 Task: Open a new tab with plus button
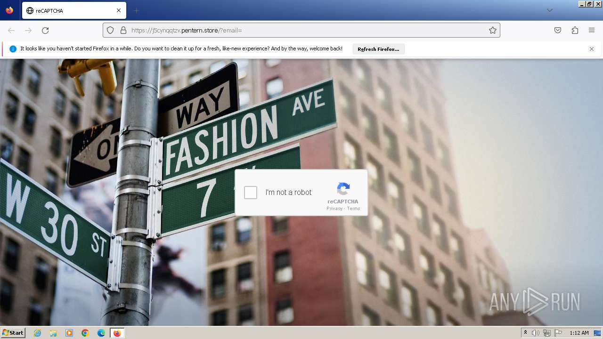pyautogui.click(x=137, y=10)
